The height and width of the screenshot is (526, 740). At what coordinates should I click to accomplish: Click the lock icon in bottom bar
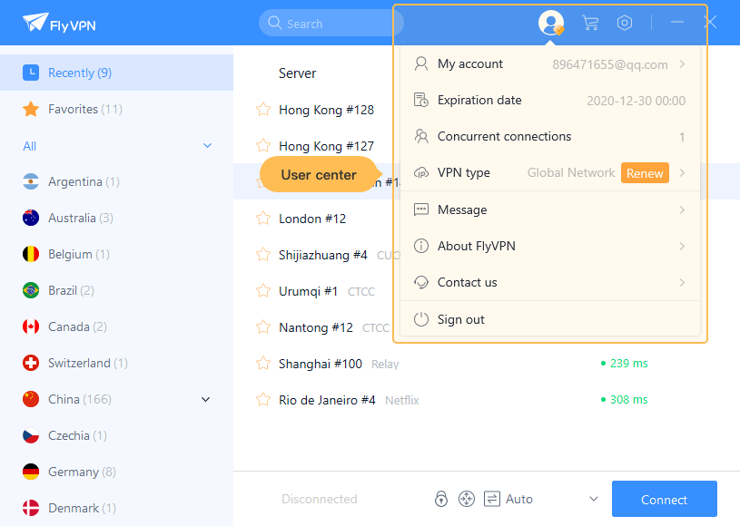tap(440, 499)
